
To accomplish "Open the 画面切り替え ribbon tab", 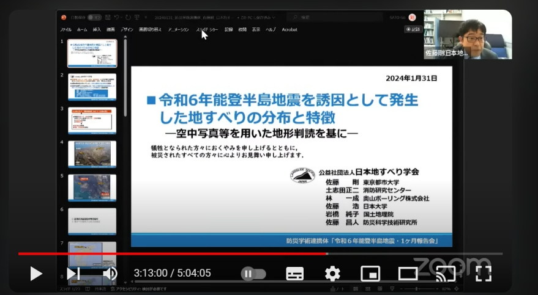I will point(150,30).
